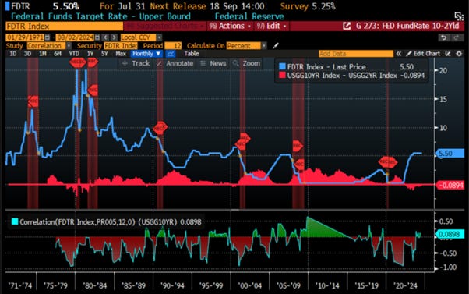Open the Monthly periodicity dropdown

pyautogui.click(x=146, y=54)
